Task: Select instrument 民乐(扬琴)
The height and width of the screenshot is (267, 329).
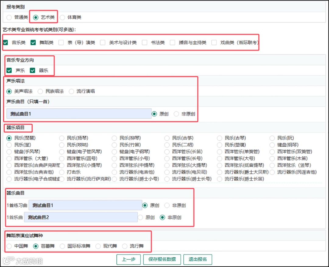Action: click(x=62, y=138)
